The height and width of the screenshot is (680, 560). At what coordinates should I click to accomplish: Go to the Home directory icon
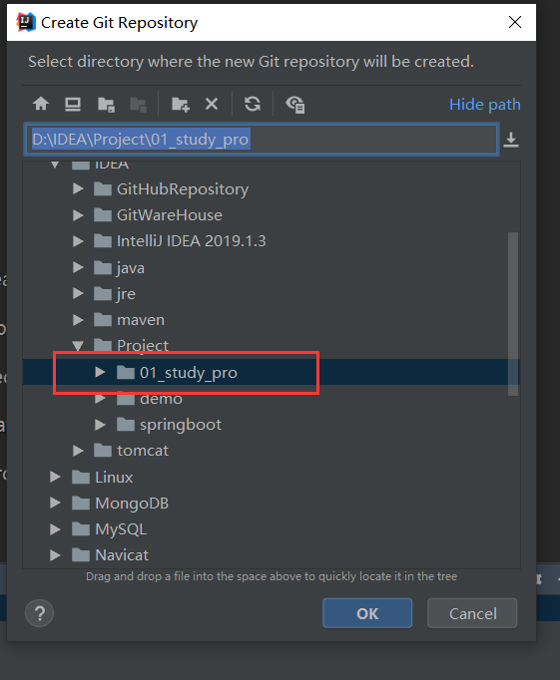click(x=41, y=104)
